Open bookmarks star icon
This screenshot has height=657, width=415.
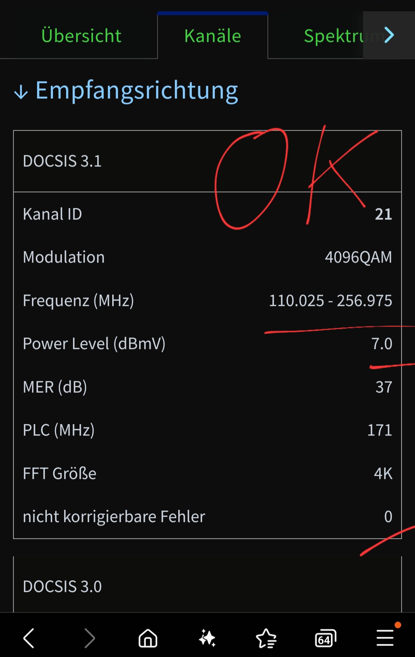click(266, 639)
